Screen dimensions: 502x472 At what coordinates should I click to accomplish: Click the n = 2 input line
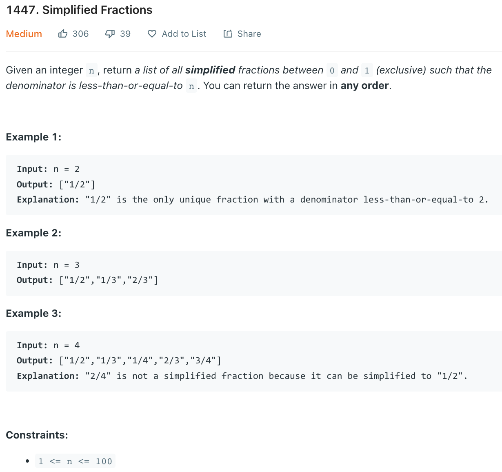(x=48, y=169)
